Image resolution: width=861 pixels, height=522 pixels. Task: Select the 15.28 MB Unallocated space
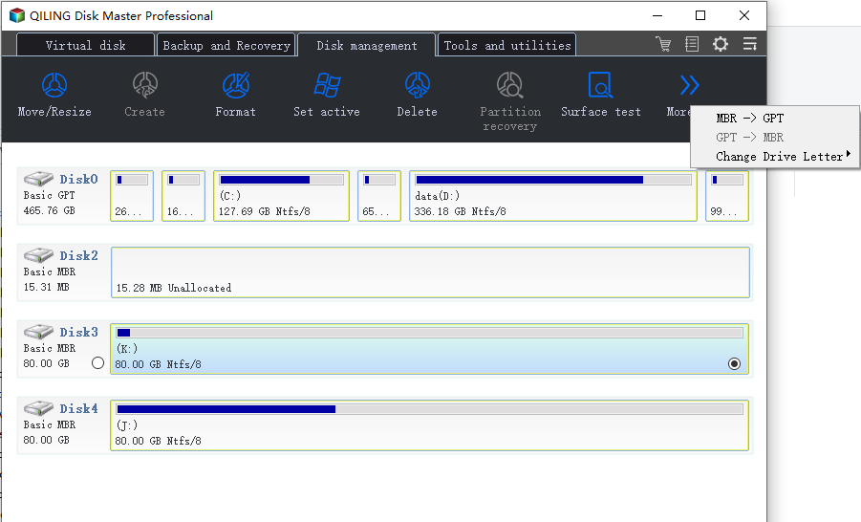430,272
